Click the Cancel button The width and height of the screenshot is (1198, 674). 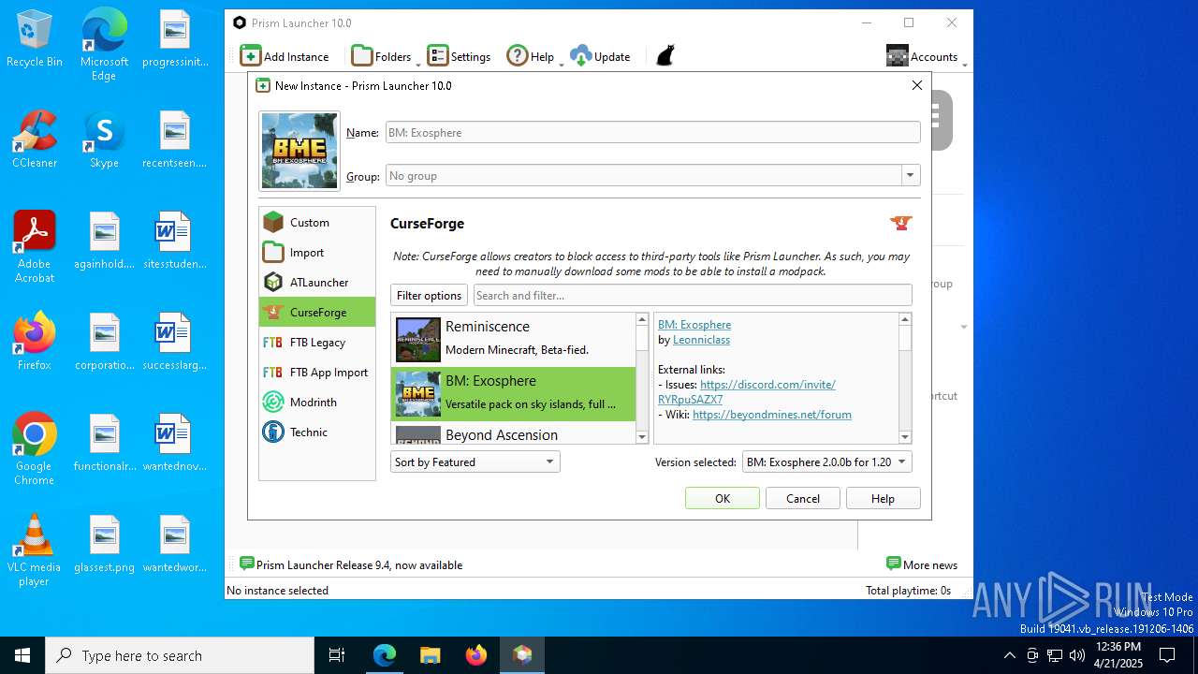pyautogui.click(x=803, y=498)
